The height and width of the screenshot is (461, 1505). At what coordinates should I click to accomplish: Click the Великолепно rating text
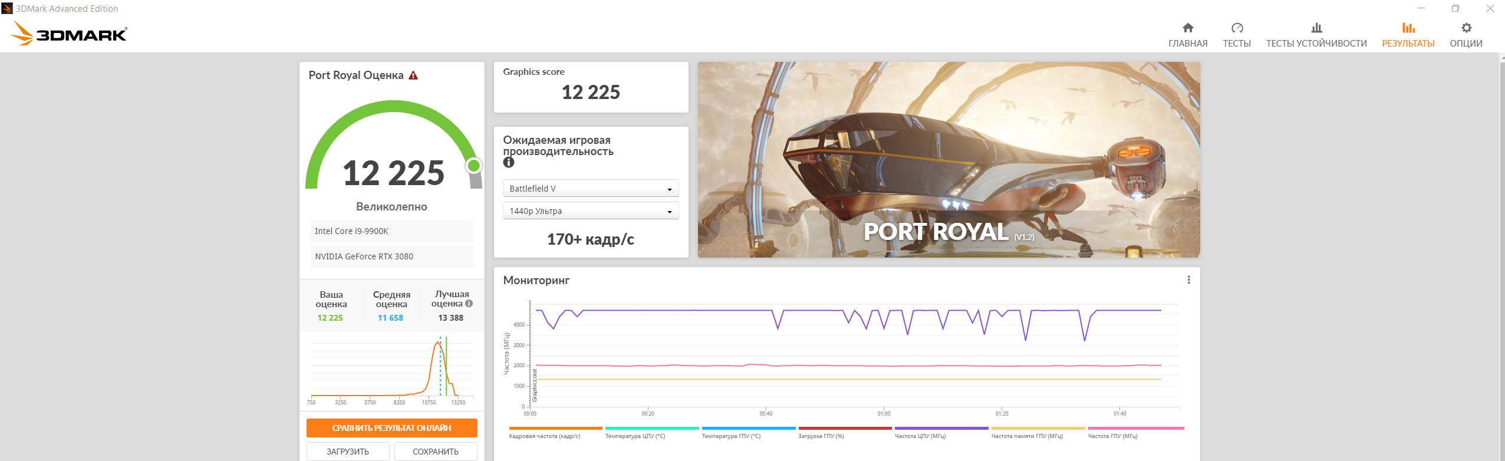[391, 207]
